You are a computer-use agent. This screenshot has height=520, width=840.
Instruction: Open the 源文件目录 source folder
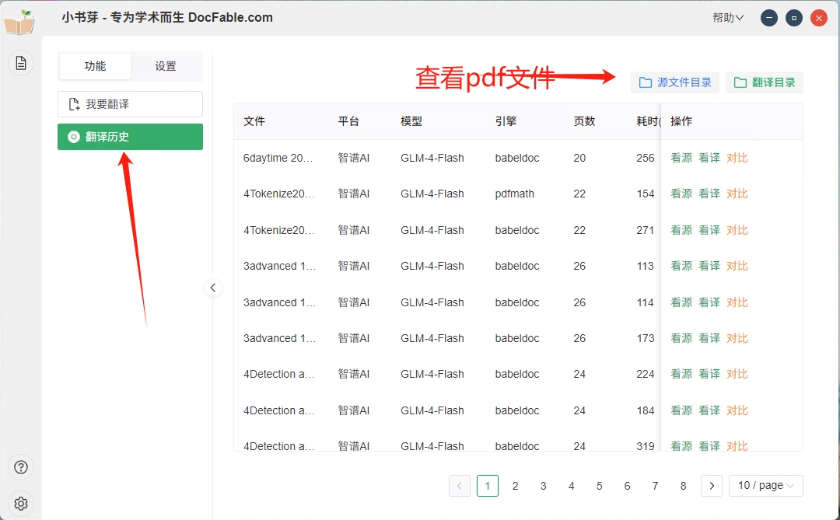(x=675, y=82)
